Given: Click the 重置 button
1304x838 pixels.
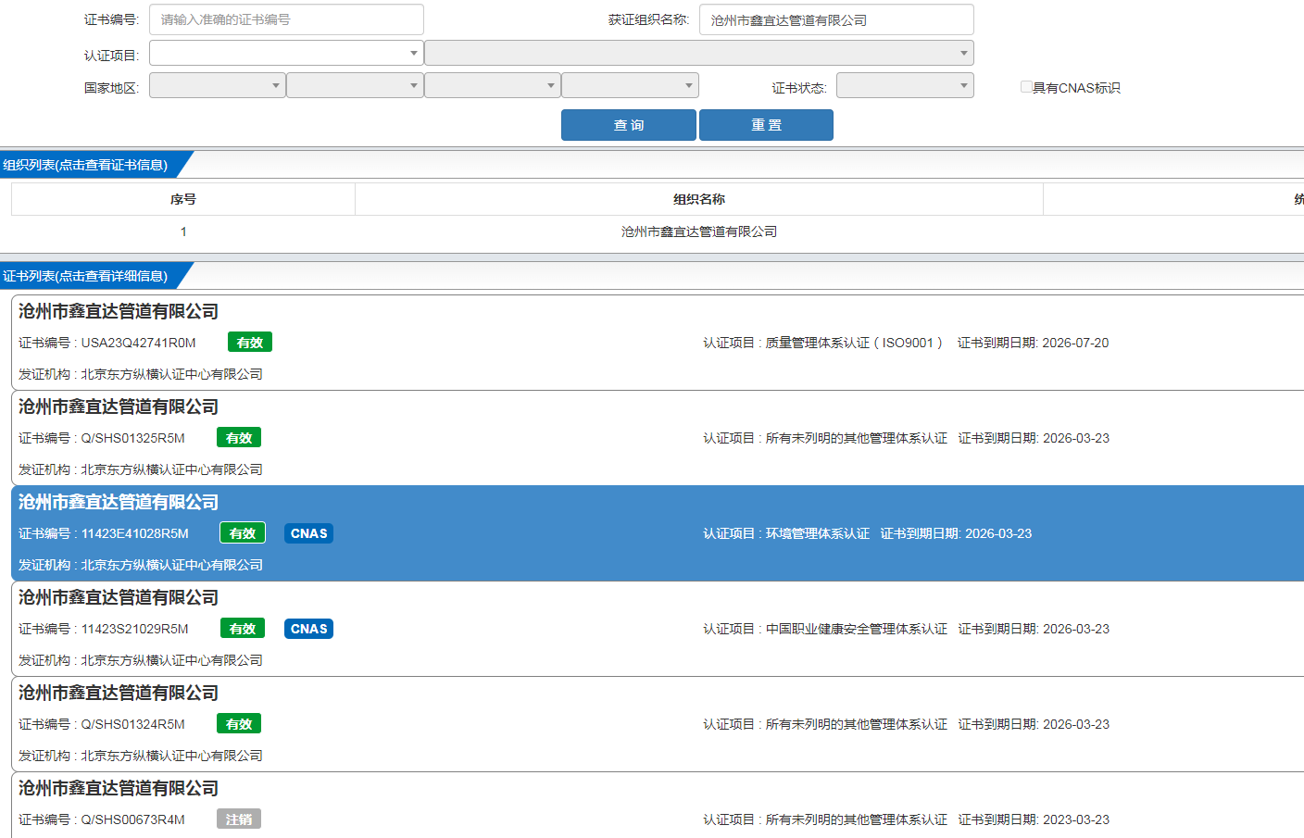Looking at the screenshot, I should (x=766, y=125).
